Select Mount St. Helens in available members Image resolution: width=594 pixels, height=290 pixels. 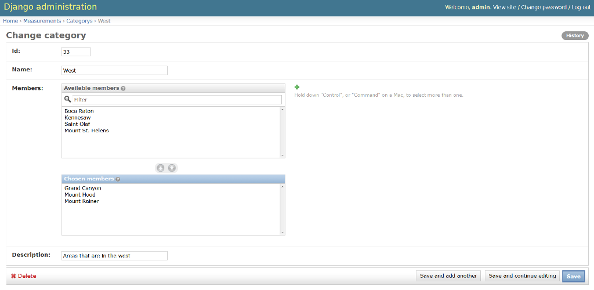87,130
